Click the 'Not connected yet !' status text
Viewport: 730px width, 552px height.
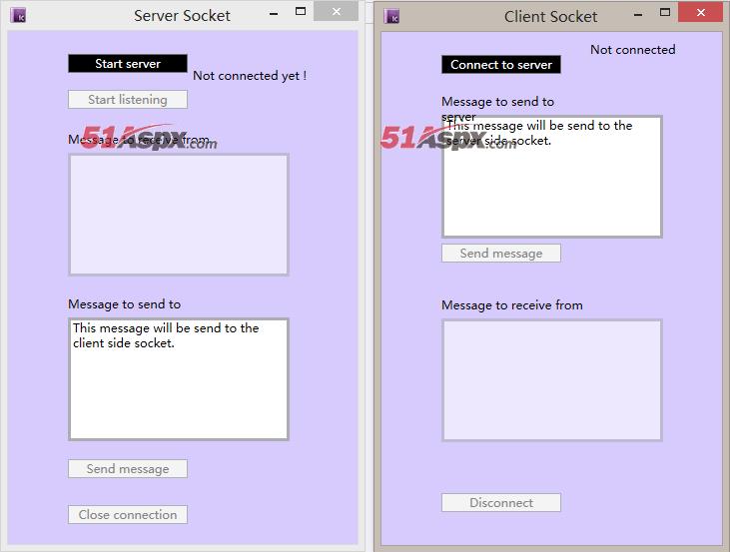(250, 76)
